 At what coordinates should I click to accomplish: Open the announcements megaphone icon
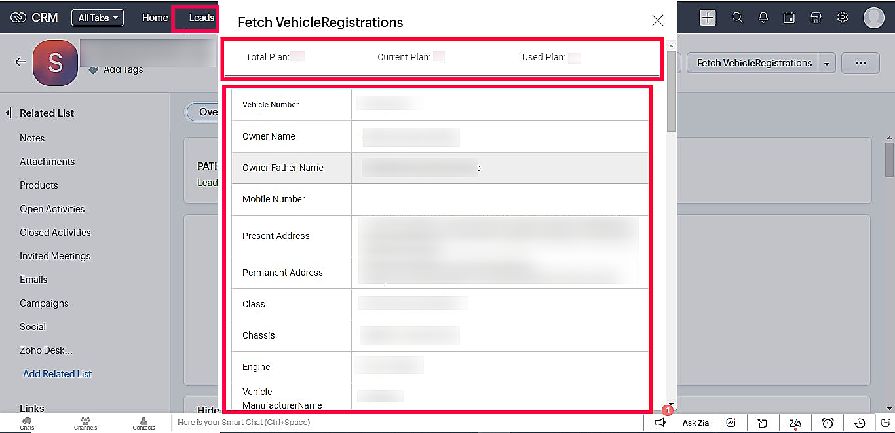(x=660, y=423)
